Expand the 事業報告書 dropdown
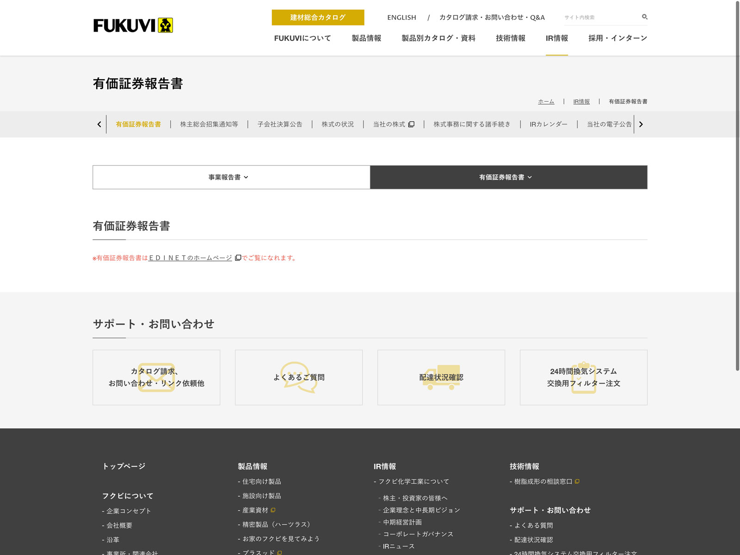740x555 pixels. (x=231, y=177)
